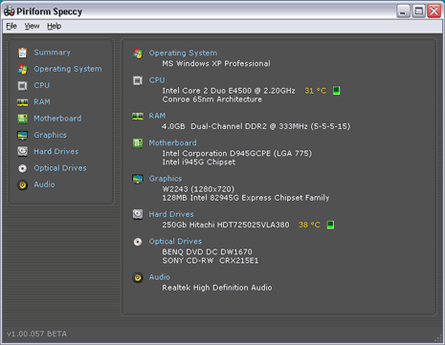Click 'BENQ DVD DC DW1670' text
Viewport: 445px width, 345px height.
[x=207, y=252]
